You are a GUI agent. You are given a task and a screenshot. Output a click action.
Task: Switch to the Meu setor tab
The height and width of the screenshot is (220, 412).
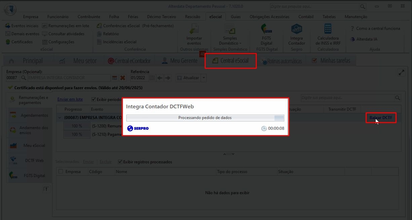pyautogui.click(x=78, y=61)
